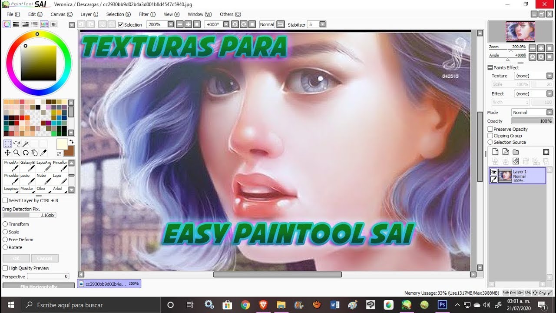Open the Others menu
Image resolution: width=556 pixels, height=313 pixels.
230,14
